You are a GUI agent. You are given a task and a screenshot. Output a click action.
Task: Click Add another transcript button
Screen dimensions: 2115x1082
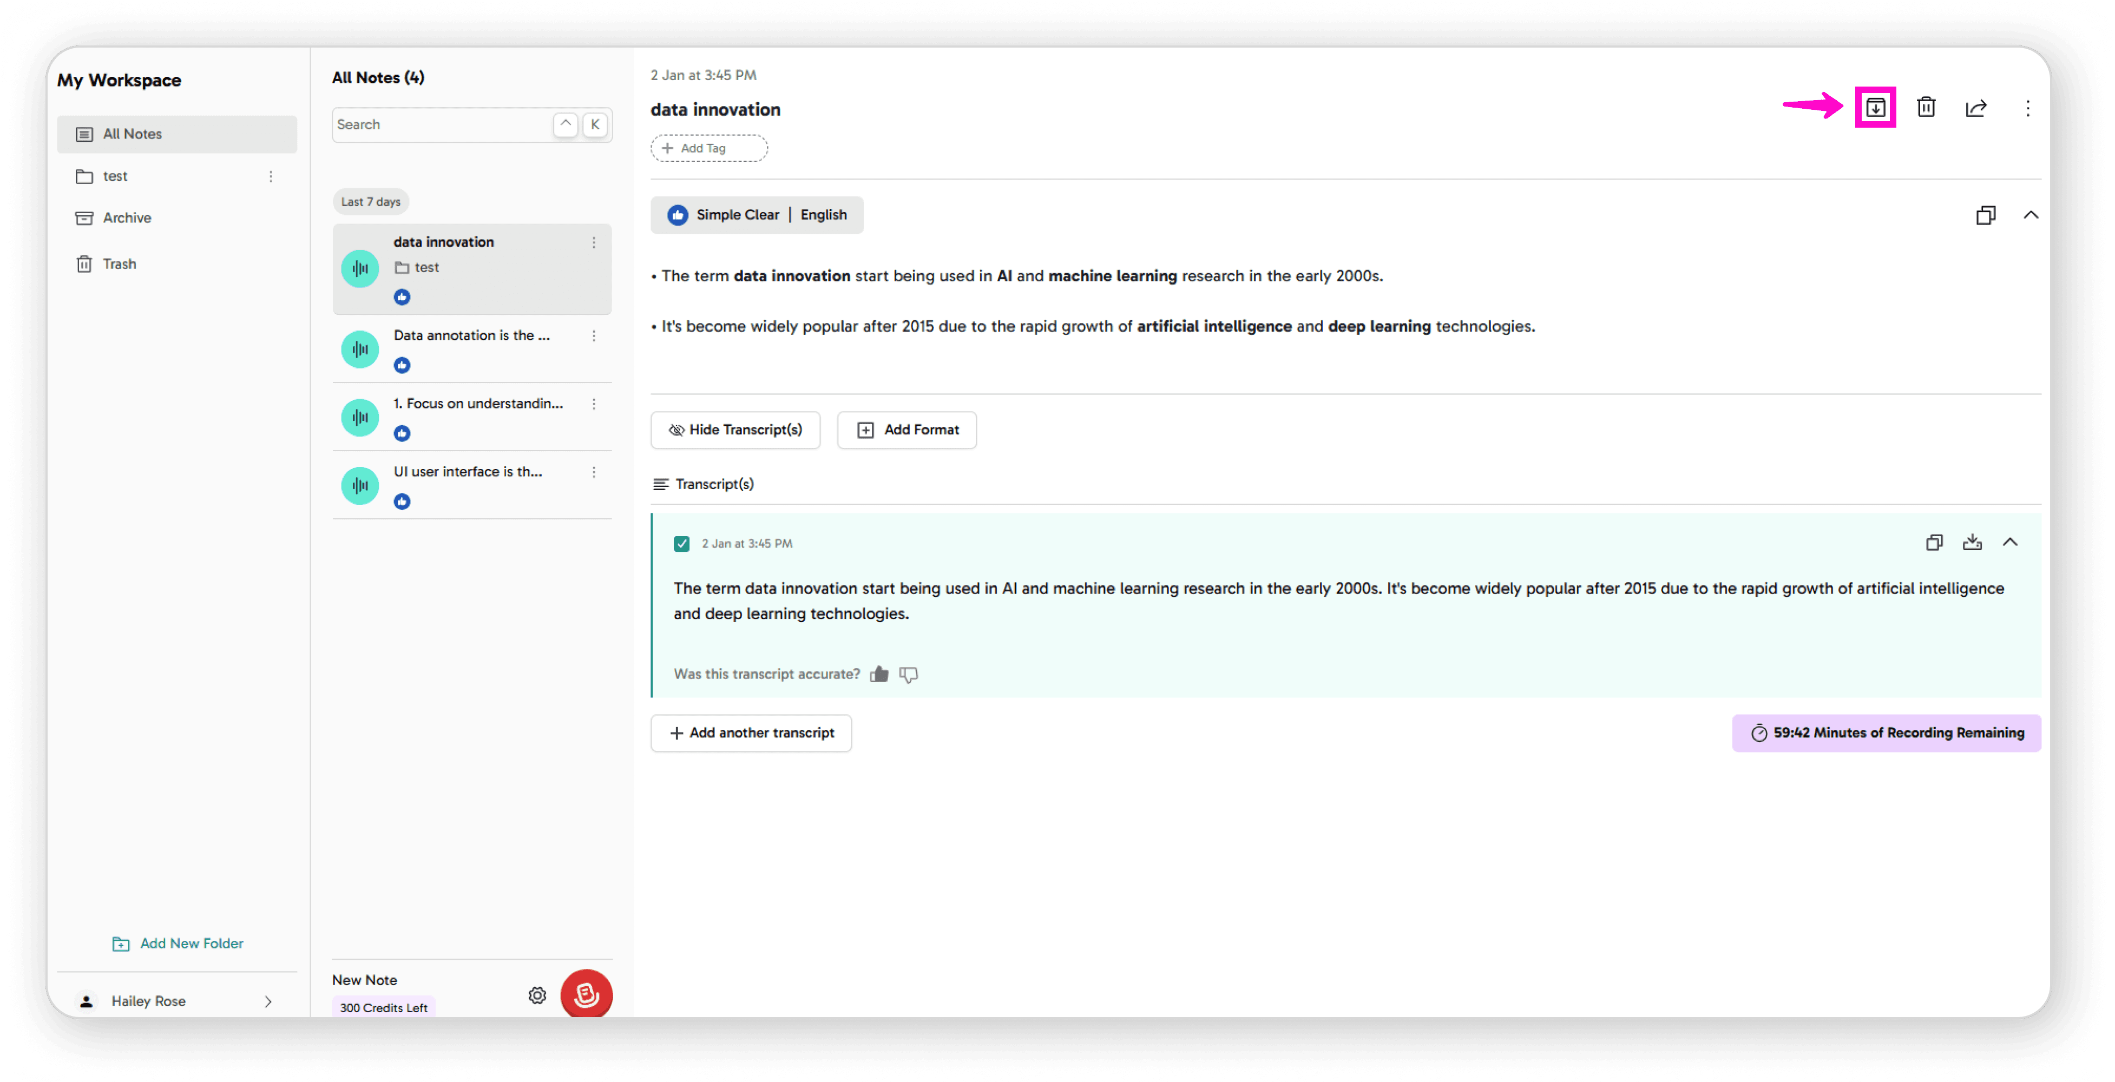coord(751,733)
